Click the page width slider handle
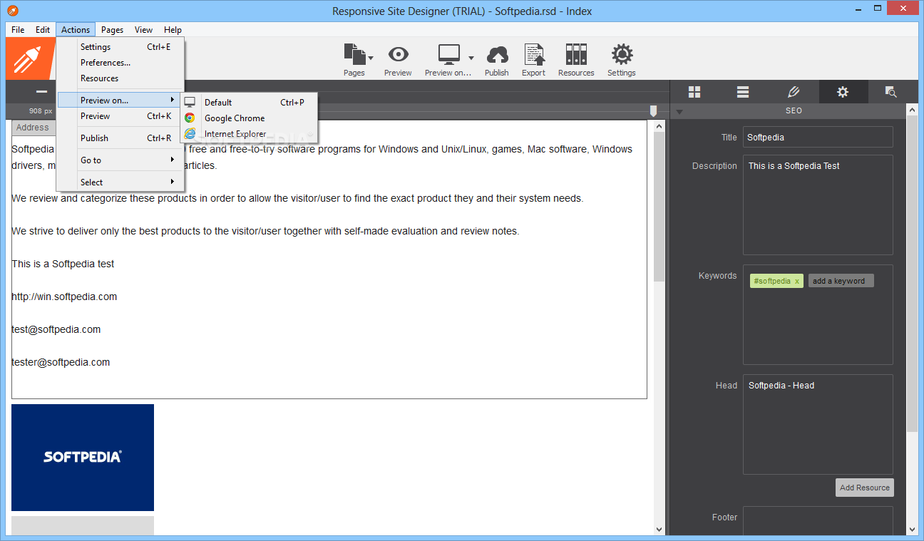This screenshot has width=924, height=541. (653, 111)
